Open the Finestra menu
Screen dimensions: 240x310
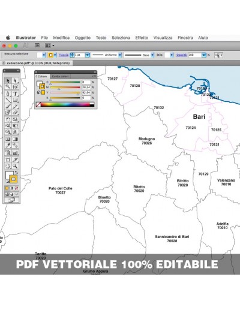click(x=185, y=38)
